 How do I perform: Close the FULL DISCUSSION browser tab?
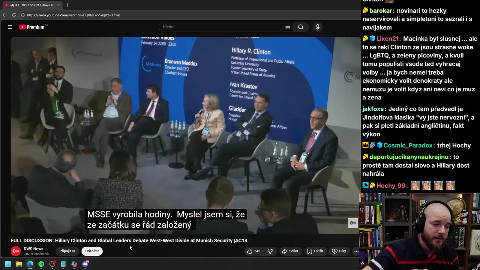click(x=58, y=5)
